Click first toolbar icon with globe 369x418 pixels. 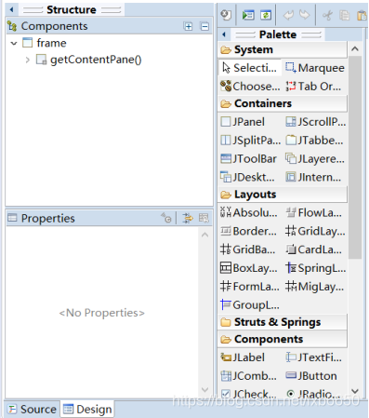(226, 15)
